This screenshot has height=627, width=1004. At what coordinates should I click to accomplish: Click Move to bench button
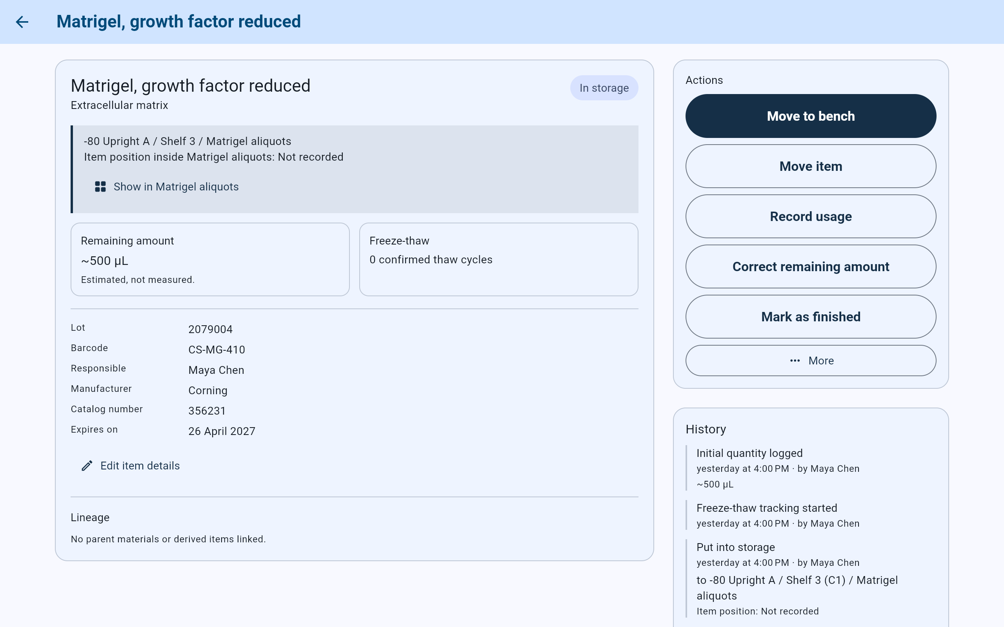click(811, 116)
